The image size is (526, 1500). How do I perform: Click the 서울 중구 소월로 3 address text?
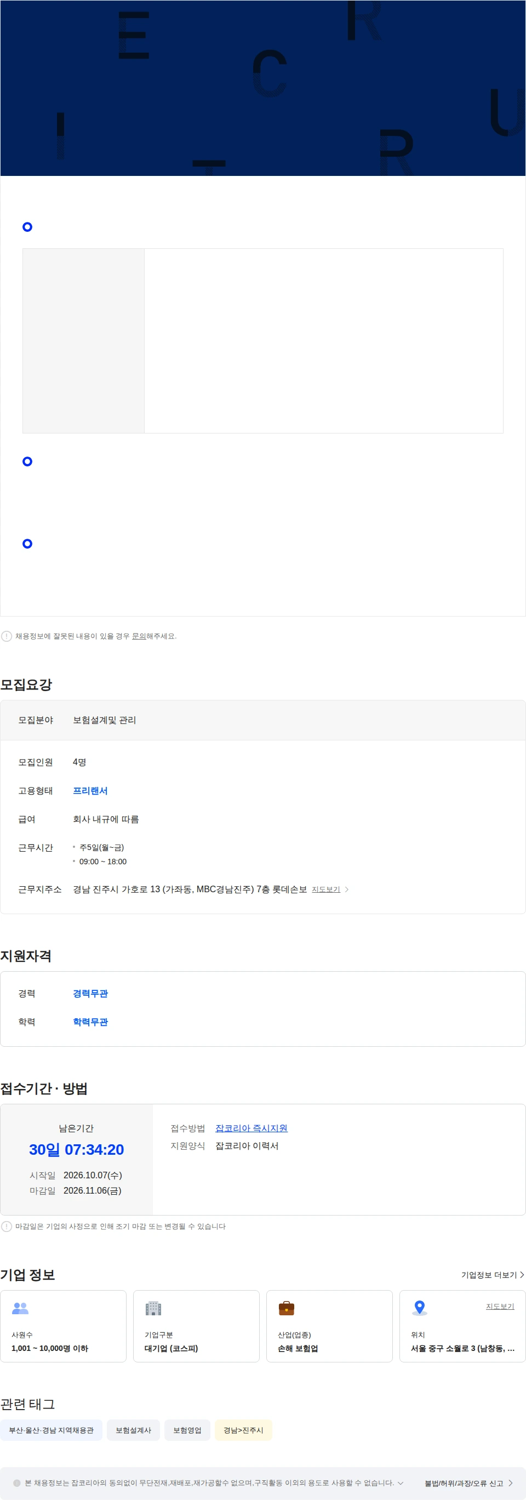[x=462, y=1348]
